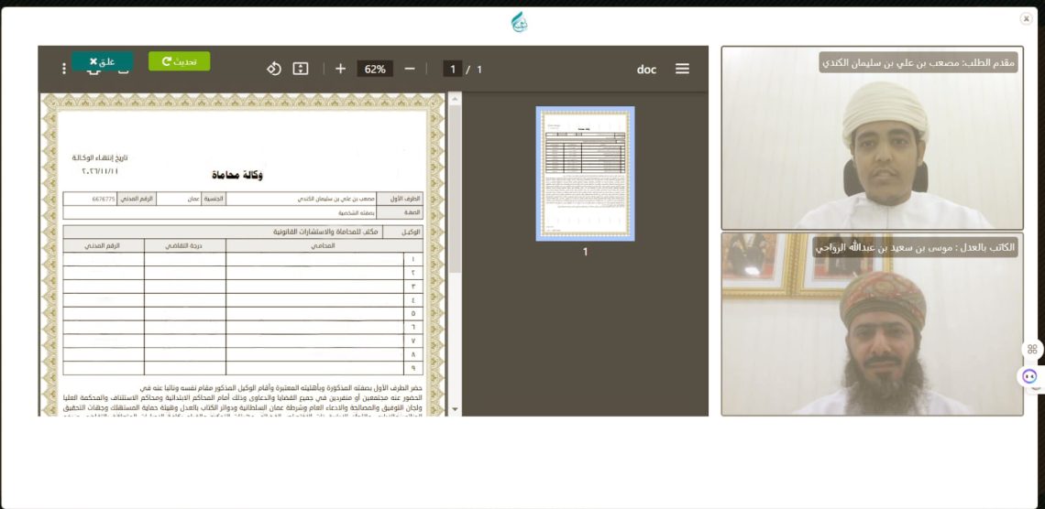This screenshot has height=509, width=1045.
Task: Click the الصفة label cell
Action: (399, 212)
